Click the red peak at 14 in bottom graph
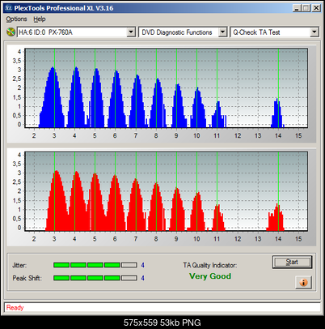The width and height of the screenshot is (325, 329). 276,217
